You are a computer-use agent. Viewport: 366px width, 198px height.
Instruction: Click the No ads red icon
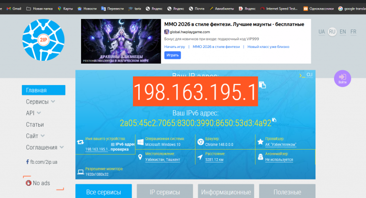click(29, 183)
